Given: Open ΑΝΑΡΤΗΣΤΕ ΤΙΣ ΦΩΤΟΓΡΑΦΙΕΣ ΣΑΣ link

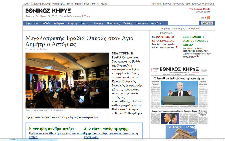Looking at the screenshot, I should pos(163,39).
